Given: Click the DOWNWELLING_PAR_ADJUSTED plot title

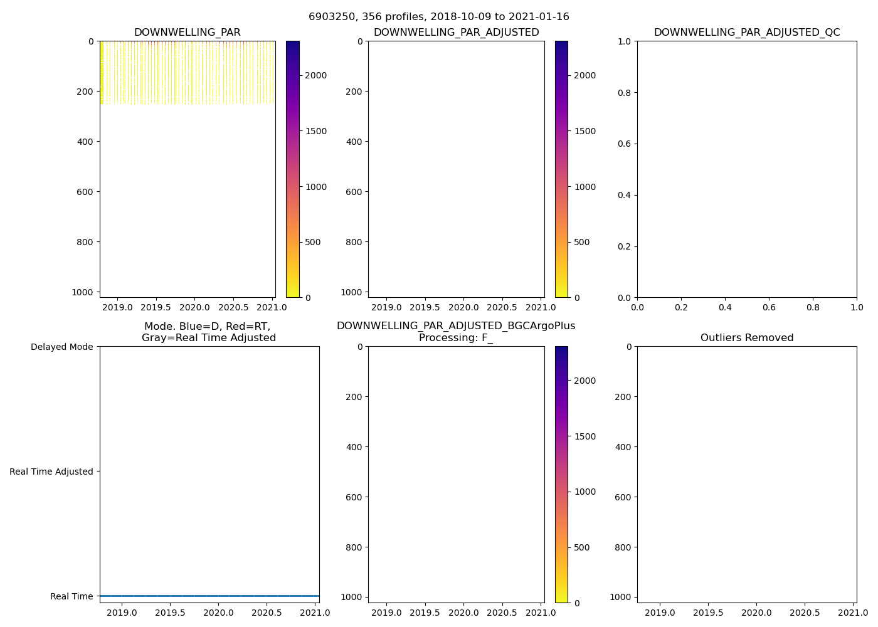Looking at the screenshot, I should pos(456,33).
